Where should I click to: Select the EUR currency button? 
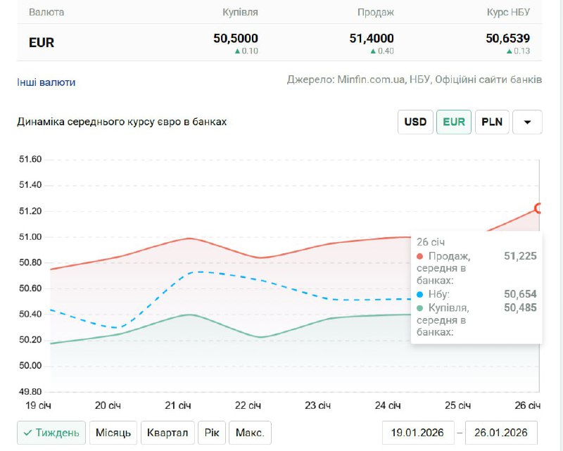454,122
